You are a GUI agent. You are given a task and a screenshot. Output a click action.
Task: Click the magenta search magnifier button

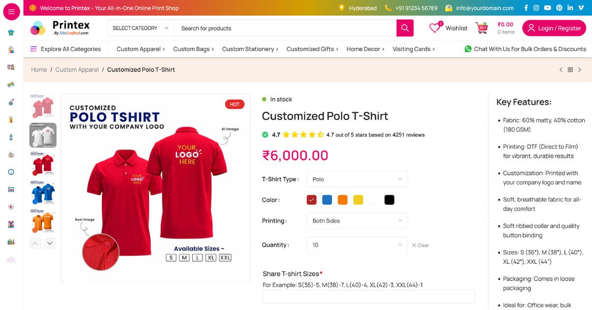tap(405, 28)
